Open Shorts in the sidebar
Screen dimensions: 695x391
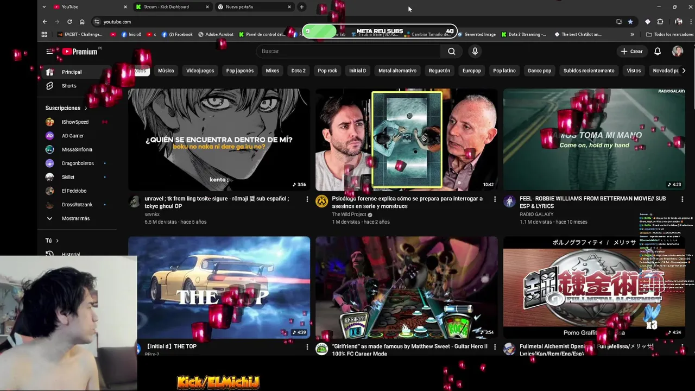(76, 86)
